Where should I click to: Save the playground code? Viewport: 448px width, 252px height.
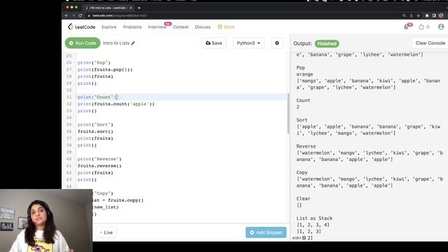coord(213,43)
